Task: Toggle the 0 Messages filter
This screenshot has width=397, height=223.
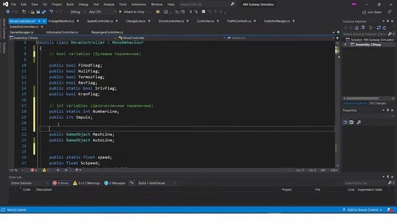Action: pyautogui.click(x=115, y=183)
